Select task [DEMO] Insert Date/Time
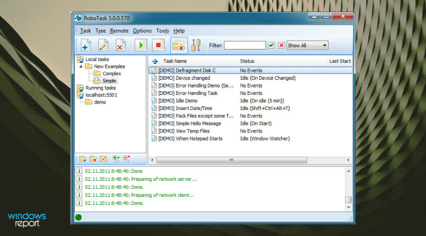Image resolution: width=426 pixels, height=236 pixels. (185, 109)
